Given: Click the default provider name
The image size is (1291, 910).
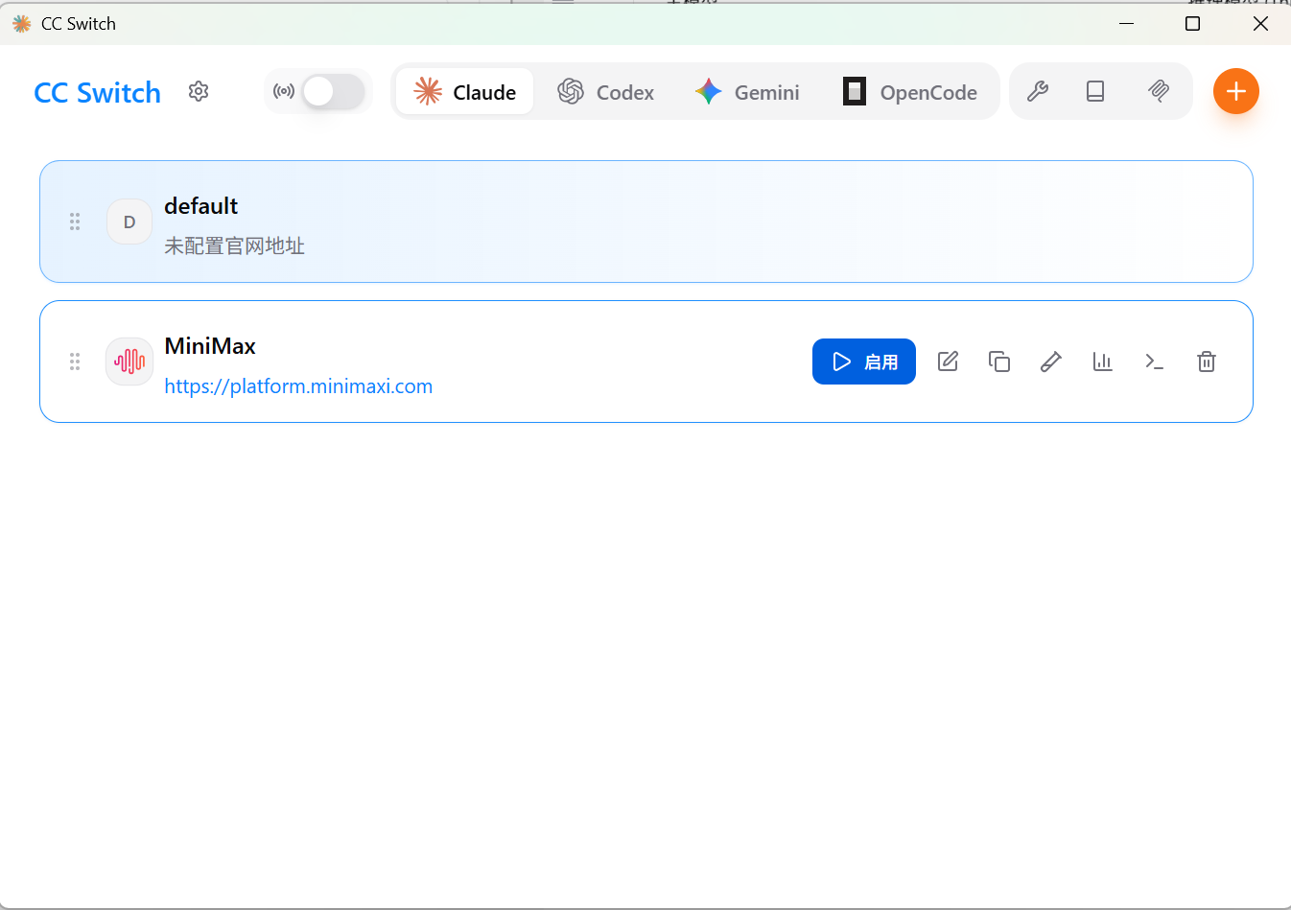Looking at the screenshot, I should coord(201,206).
